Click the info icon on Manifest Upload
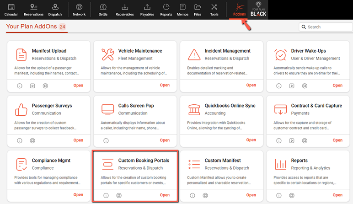The height and width of the screenshot is (204, 353). pos(20,86)
